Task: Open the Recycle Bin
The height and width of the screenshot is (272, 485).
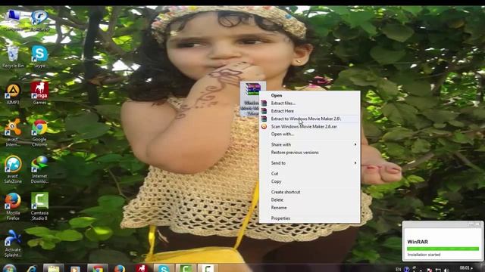Action: pos(13,57)
